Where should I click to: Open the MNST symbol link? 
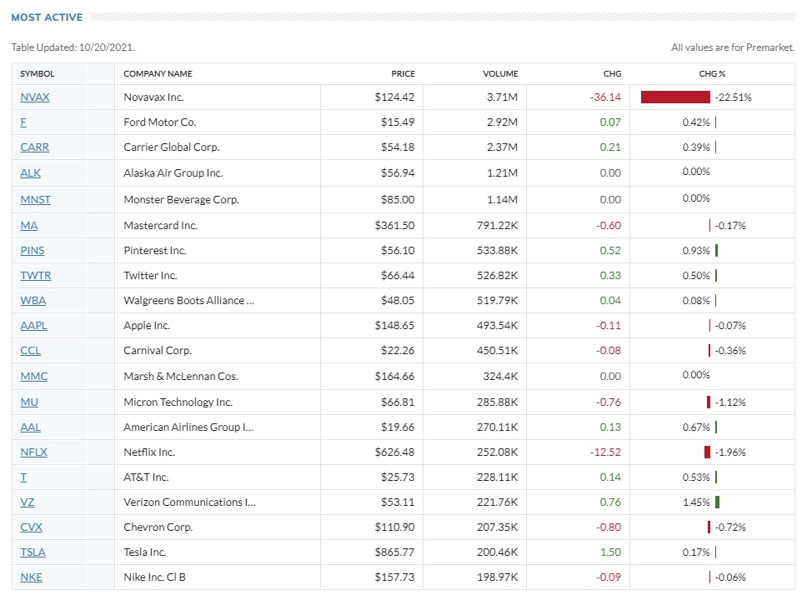36,200
